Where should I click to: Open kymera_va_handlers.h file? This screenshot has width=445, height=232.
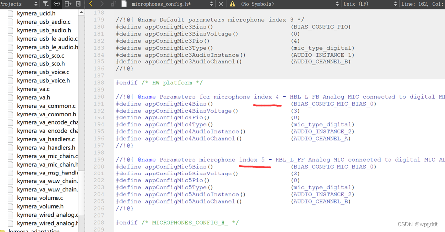click(46, 147)
